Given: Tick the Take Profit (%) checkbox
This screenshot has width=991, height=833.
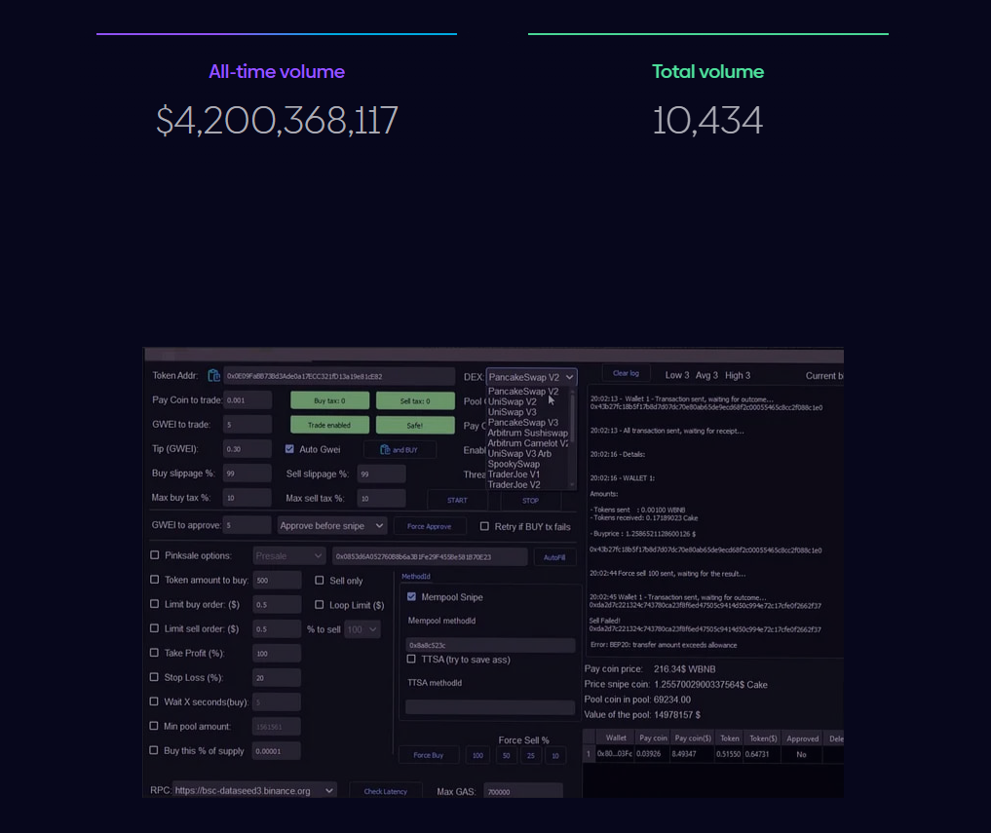Looking at the screenshot, I should pyautogui.click(x=154, y=652).
